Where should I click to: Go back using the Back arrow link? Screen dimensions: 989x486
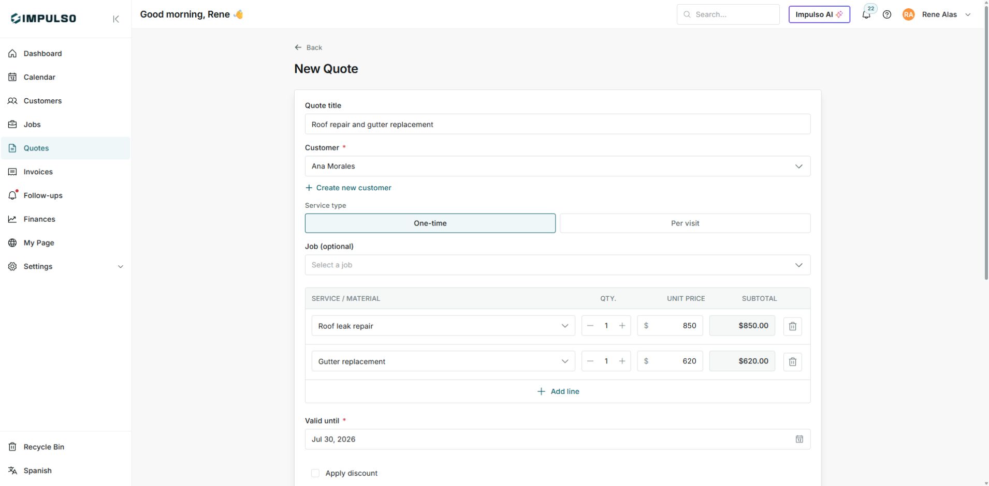(x=309, y=48)
